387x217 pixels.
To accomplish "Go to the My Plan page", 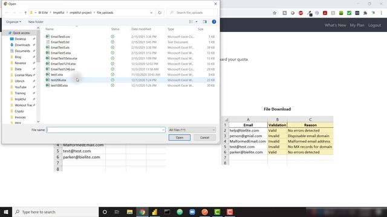I will tap(357, 25).
